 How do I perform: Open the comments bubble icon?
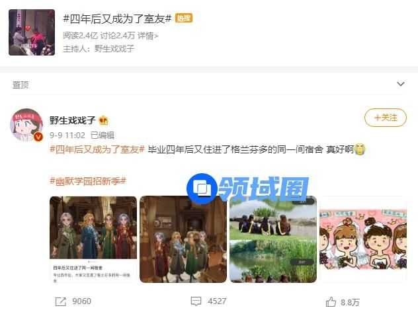point(196,301)
